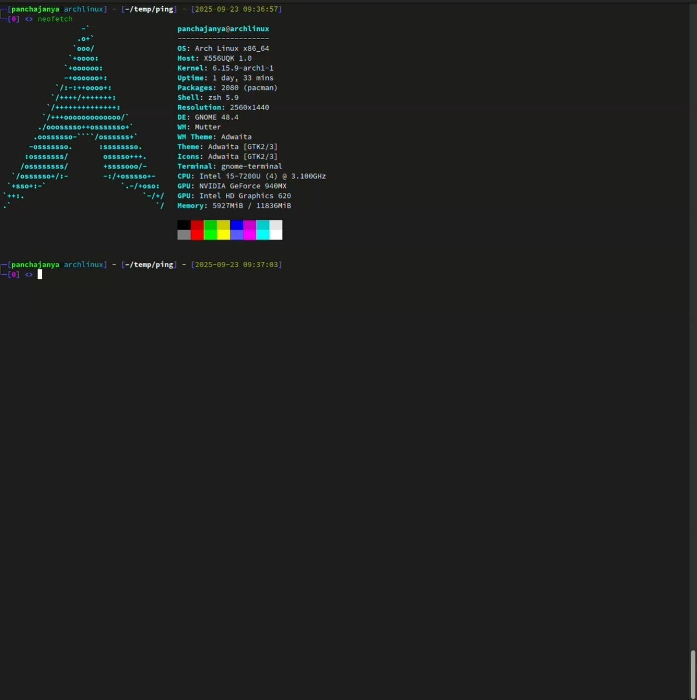Click the dark blue color block in the top row

(236, 225)
